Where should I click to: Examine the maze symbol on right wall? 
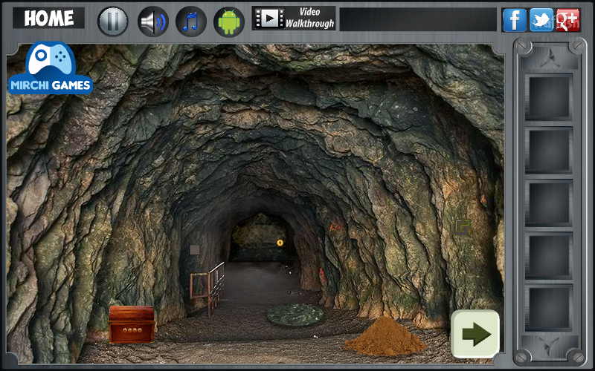pyautogui.click(x=463, y=227)
